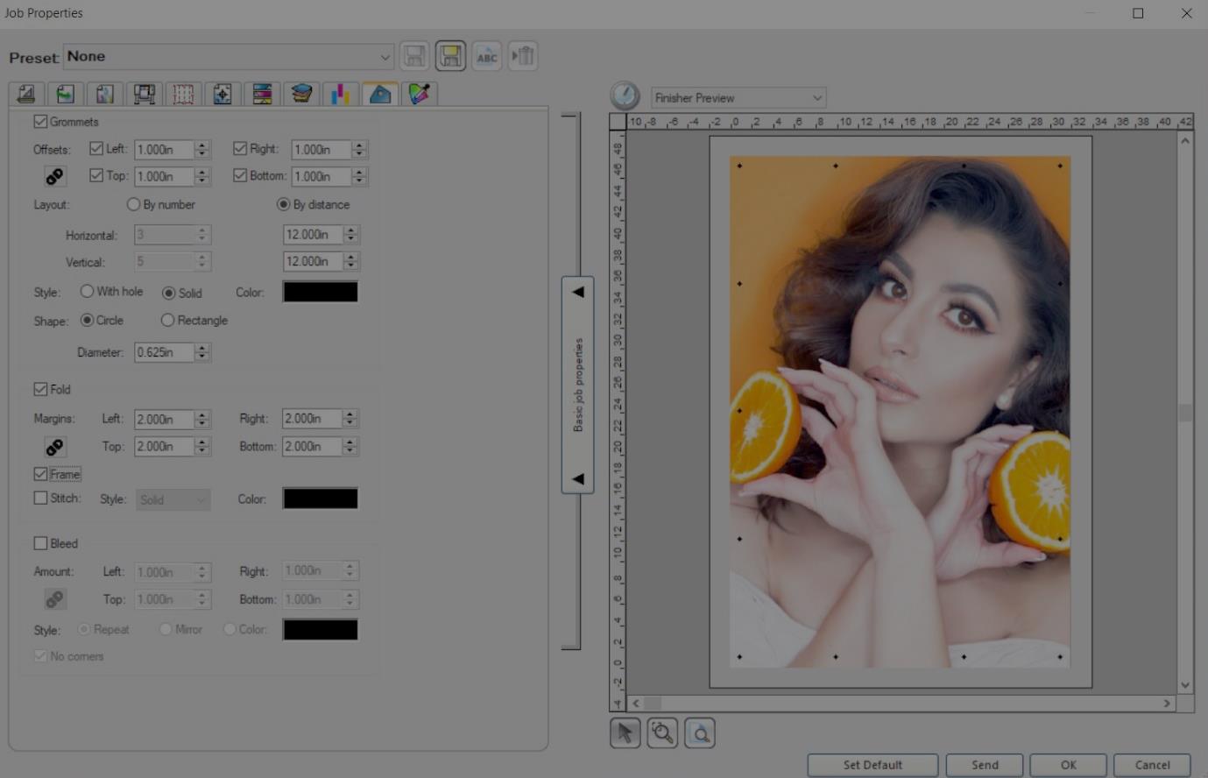
Task: Choose the Solid style radio
Action: coord(169,293)
